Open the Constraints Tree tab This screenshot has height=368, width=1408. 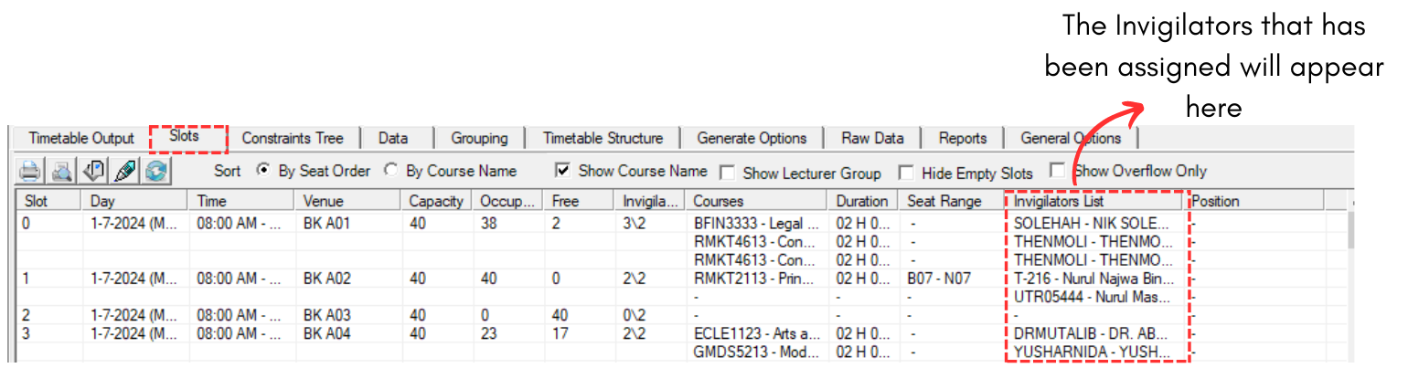click(292, 139)
